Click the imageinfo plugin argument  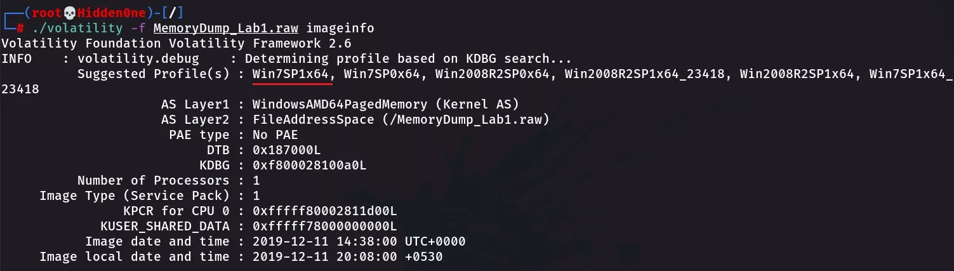(340, 29)
